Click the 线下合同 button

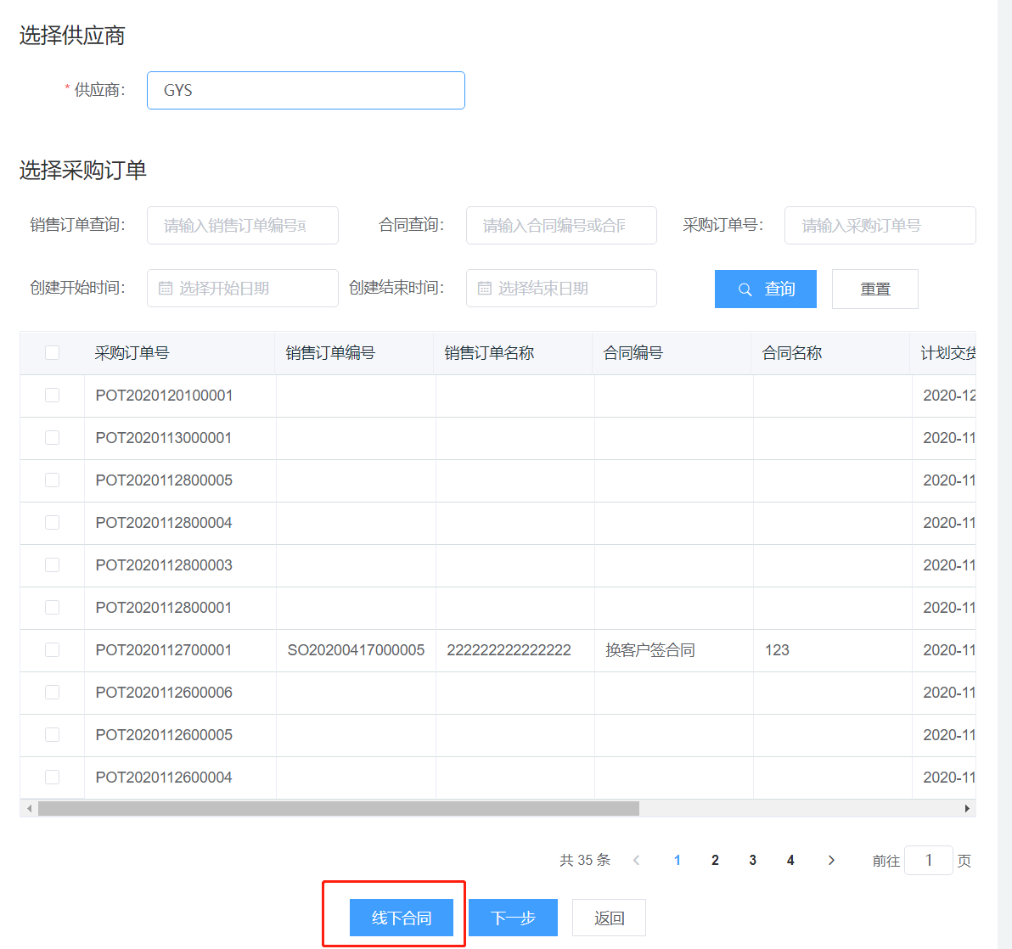[x=402, y=918]
